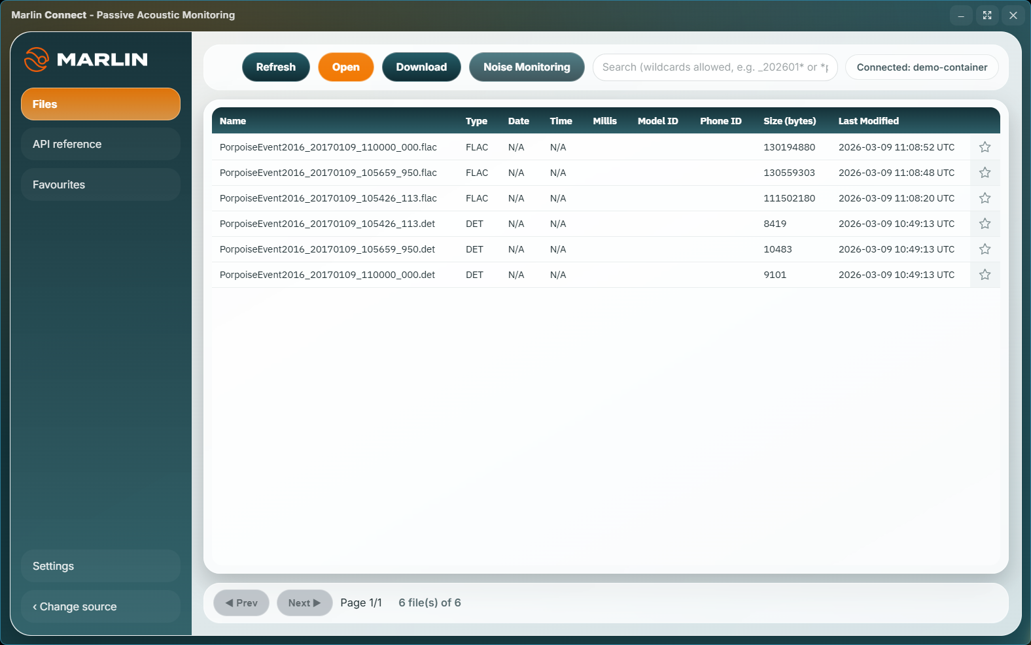Screen dimensions: 1031x645
Task: Click timestamp 2026-03-09 11:08:48 UTC
Action: click(x=897, y=173)
